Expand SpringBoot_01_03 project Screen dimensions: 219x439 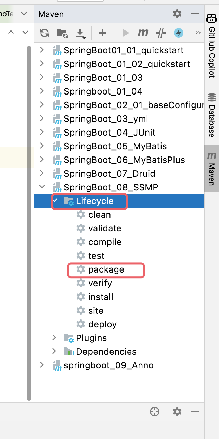tap(42, 77)
